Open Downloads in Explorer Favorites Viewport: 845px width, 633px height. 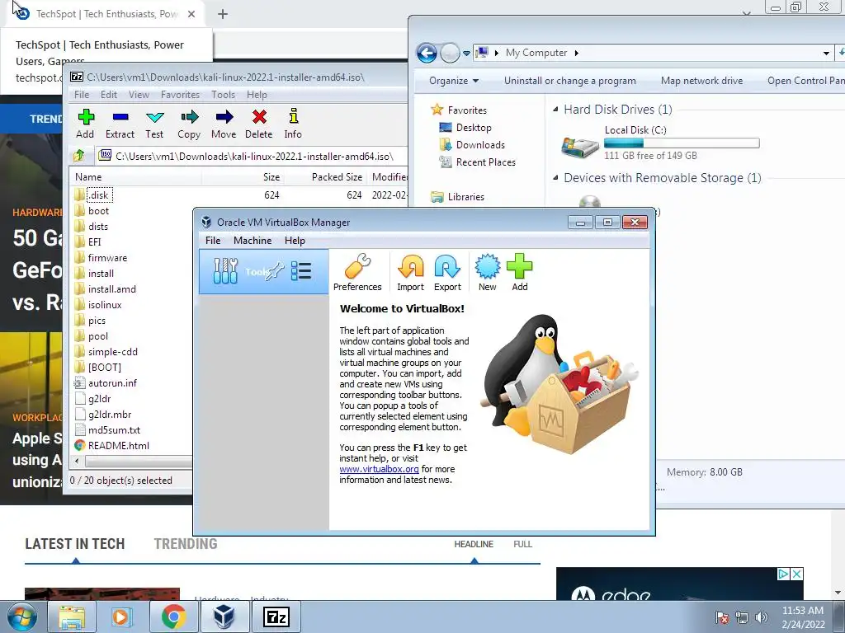[480, 145]
